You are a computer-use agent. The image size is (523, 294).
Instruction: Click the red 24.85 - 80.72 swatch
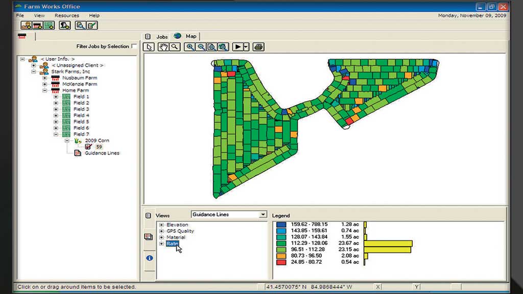click(x=281, y=262)
